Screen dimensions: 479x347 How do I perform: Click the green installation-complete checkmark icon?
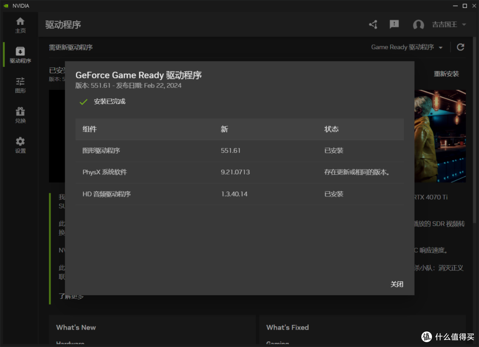tap(83, 102)
